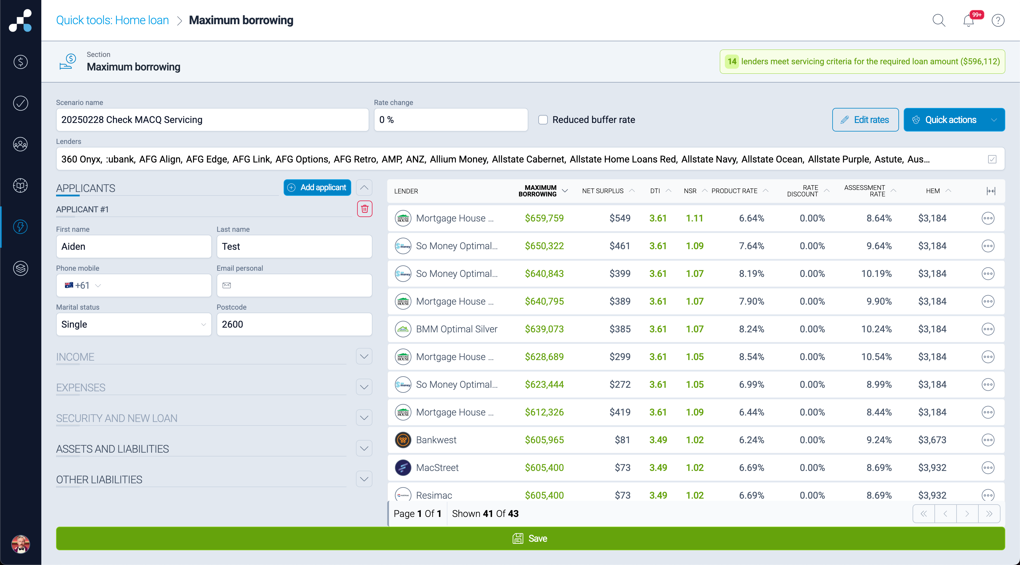Open more options for $623,444 So Money row

point(988,385)
